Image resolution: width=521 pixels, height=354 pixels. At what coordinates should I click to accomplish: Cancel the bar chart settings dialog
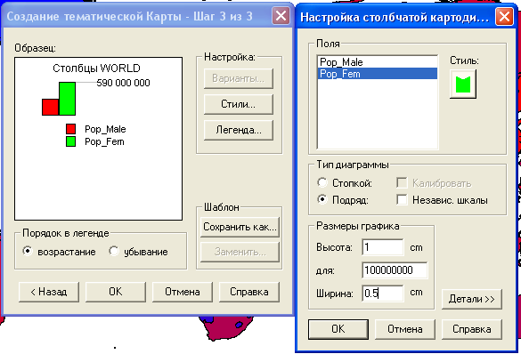pyautogui.click(x=405, y=329)
